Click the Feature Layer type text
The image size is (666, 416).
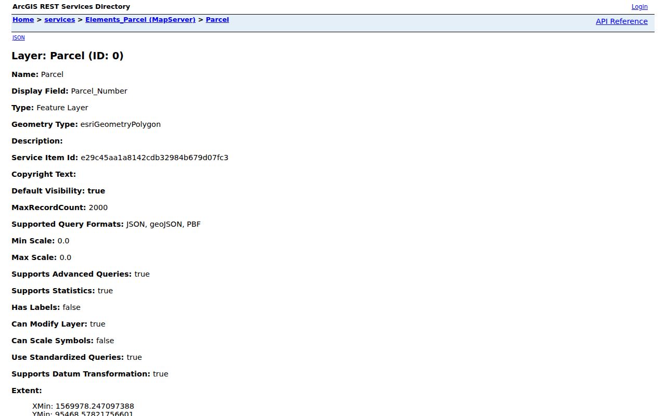(x=62, y=108)
